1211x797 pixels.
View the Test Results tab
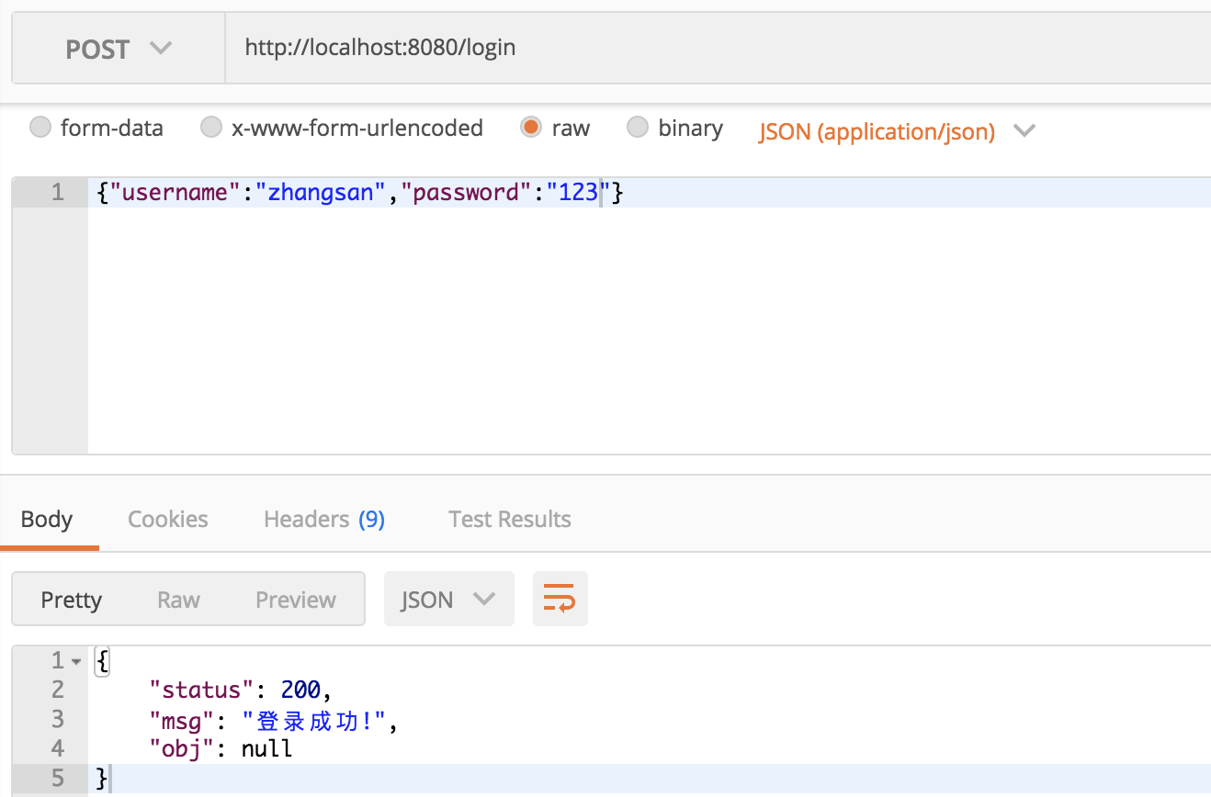click(509, 519)
